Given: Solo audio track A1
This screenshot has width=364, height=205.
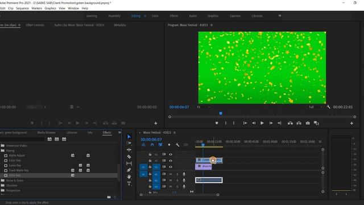Looking at the screenshot, I should point(177,174).
